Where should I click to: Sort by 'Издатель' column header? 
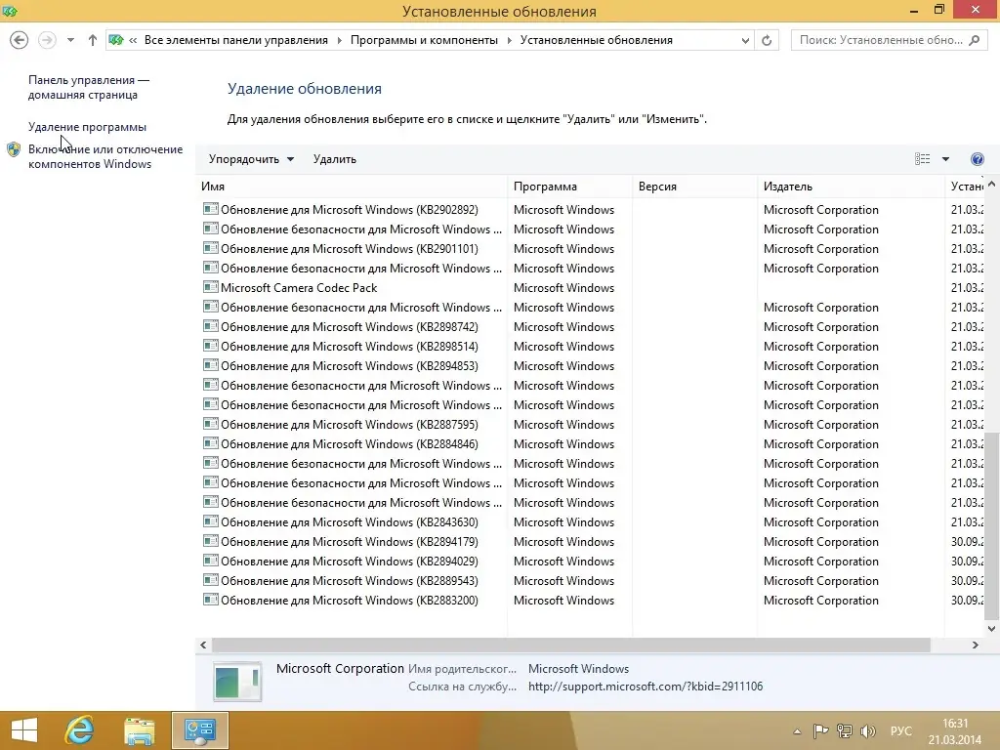851,187
